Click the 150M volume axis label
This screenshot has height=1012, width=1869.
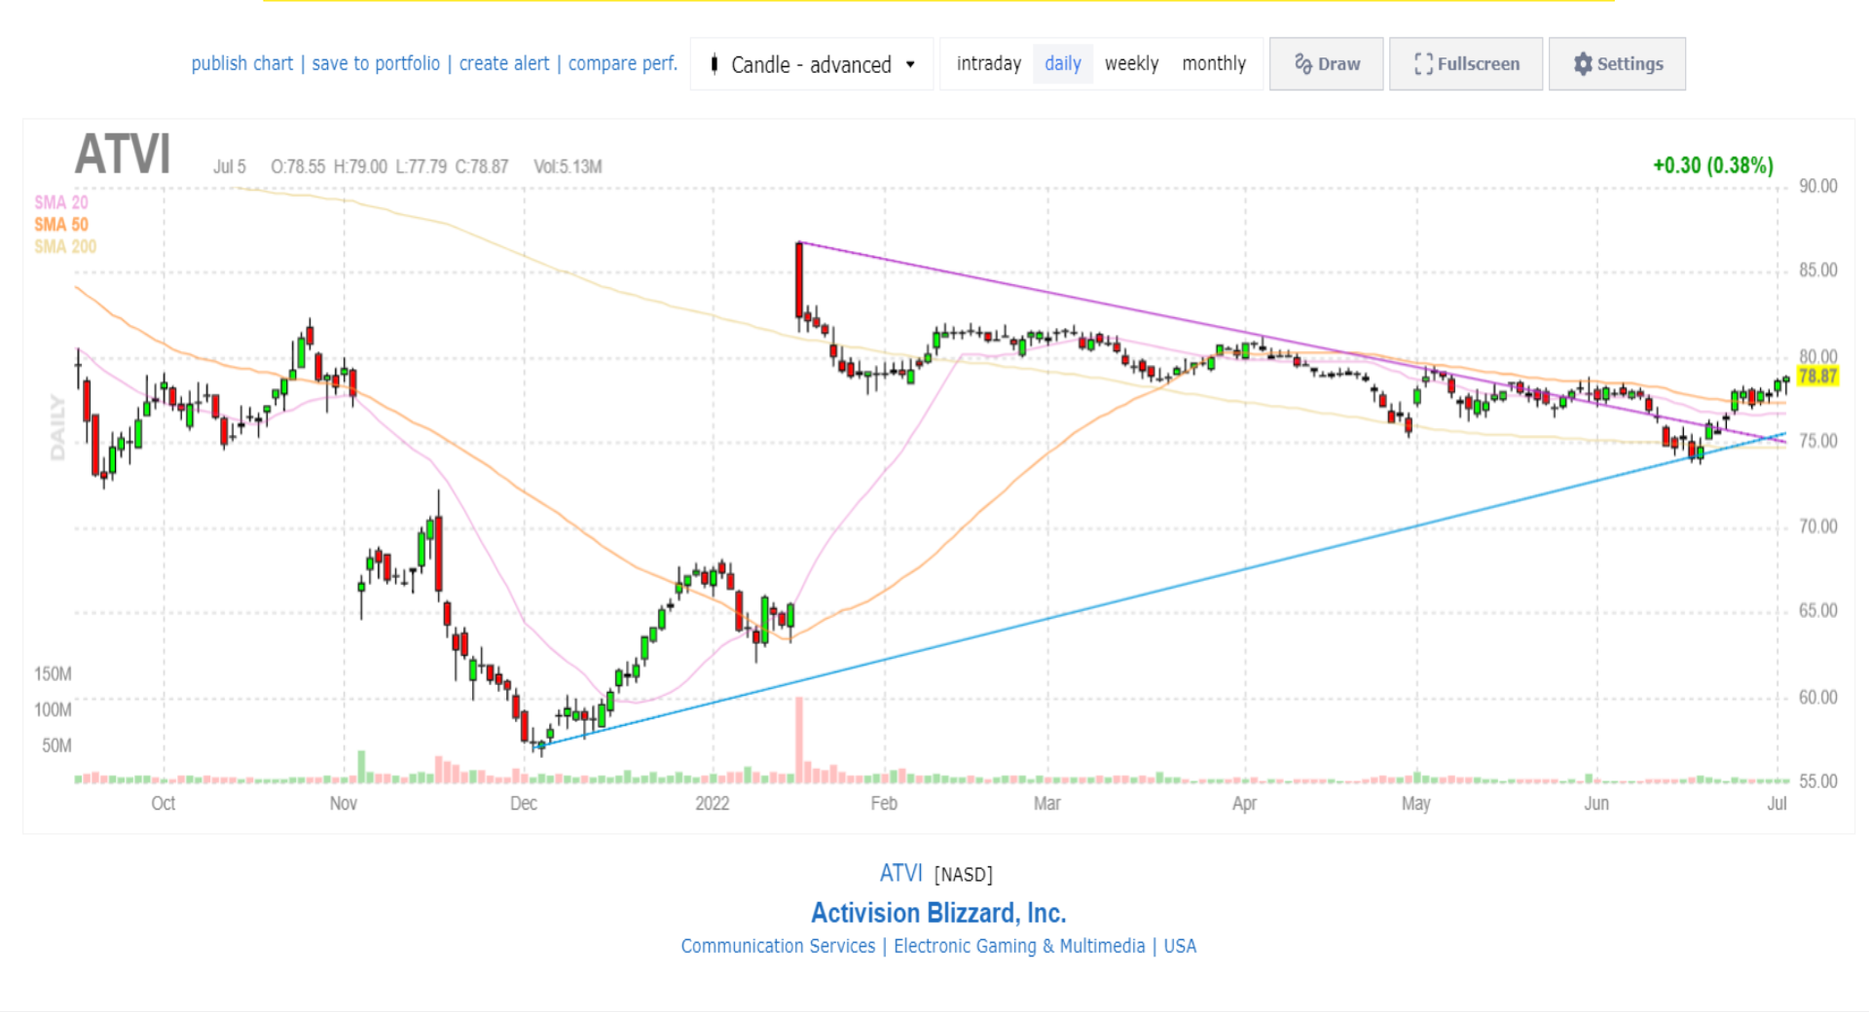coord(53,674)
